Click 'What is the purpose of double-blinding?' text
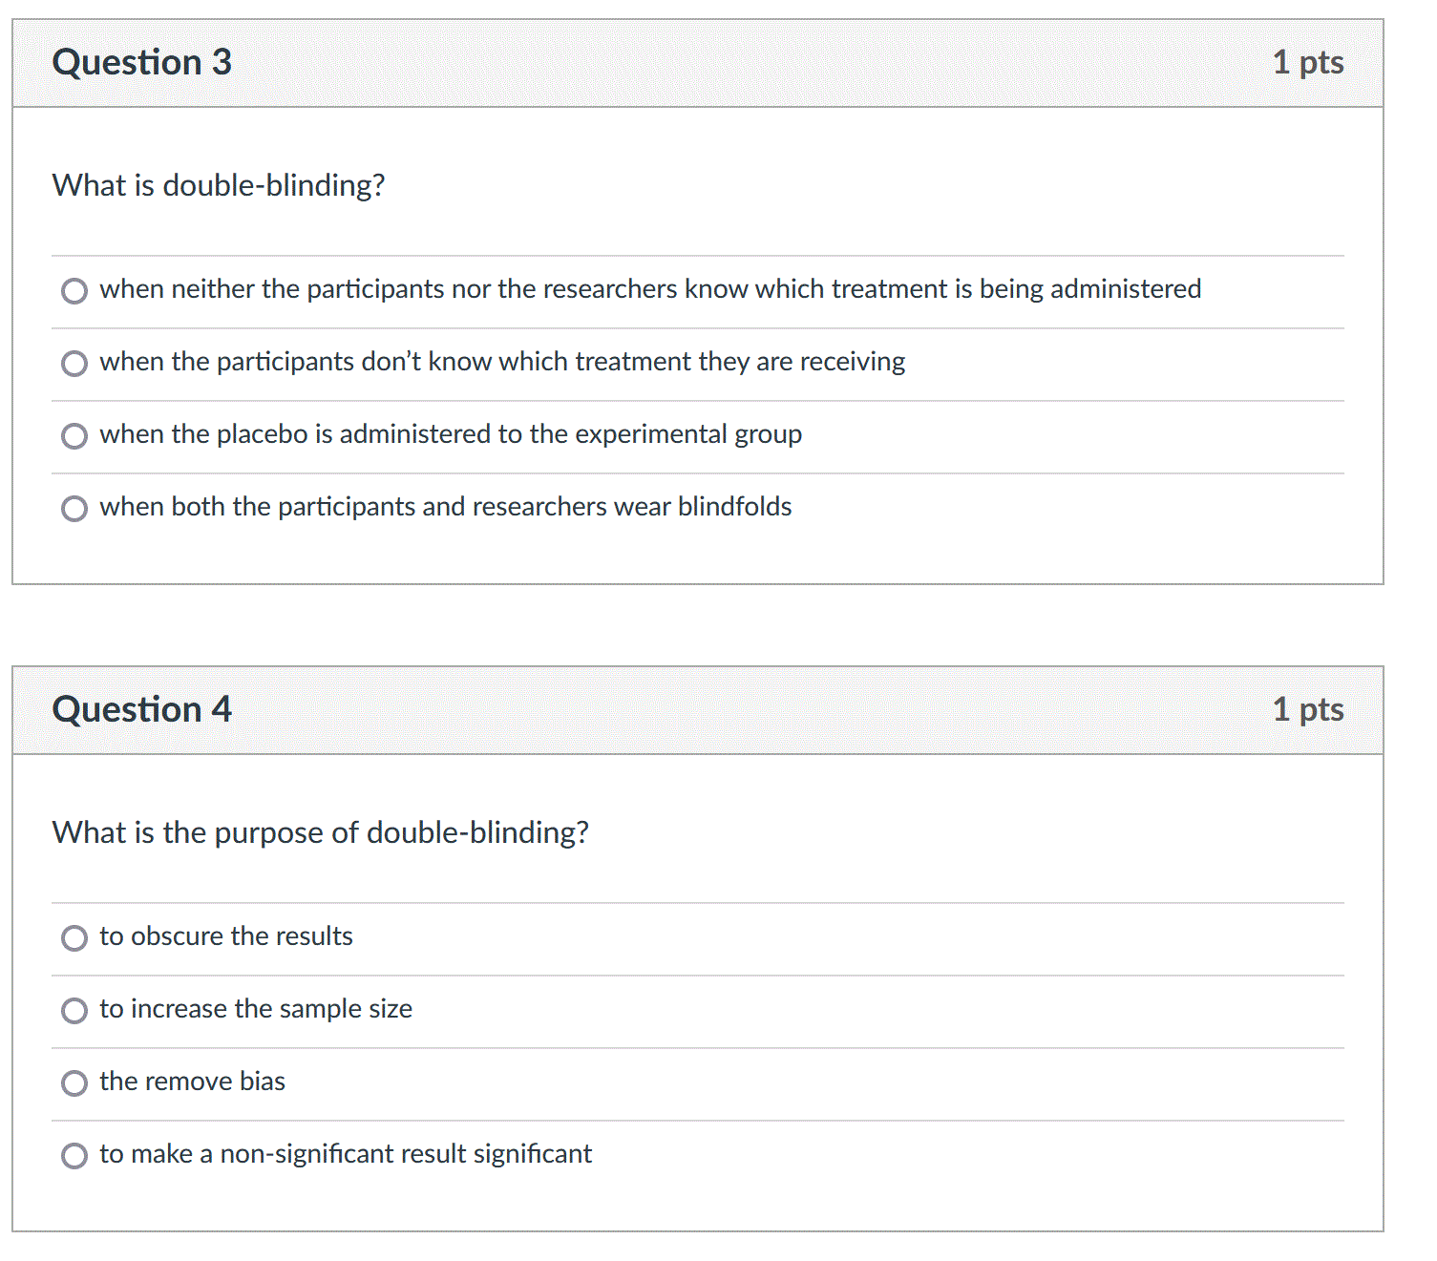This screenshot has height=1261, width=1437. pos(321,832)
